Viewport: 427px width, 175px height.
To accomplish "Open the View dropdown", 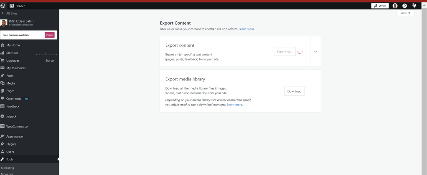I will pyautogui.click(x=405, y=13).
